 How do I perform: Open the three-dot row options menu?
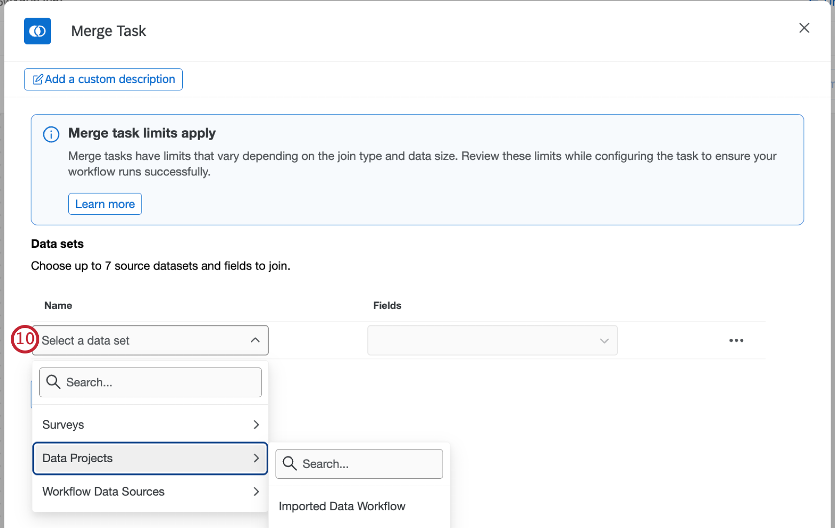coord(736,340)
